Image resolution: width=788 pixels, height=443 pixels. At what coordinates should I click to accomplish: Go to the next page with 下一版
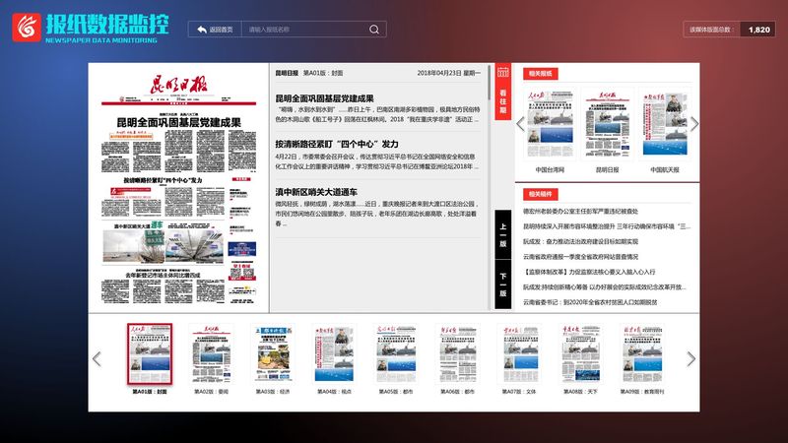pyautogui.click(x=503, y=285)
